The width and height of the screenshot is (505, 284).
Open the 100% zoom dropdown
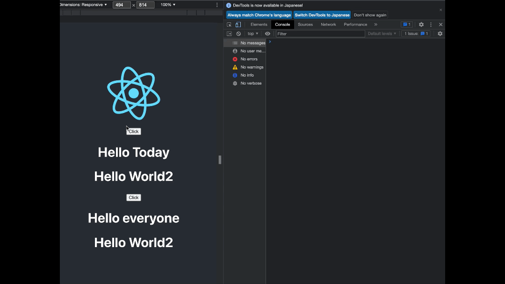pos(168,5)
